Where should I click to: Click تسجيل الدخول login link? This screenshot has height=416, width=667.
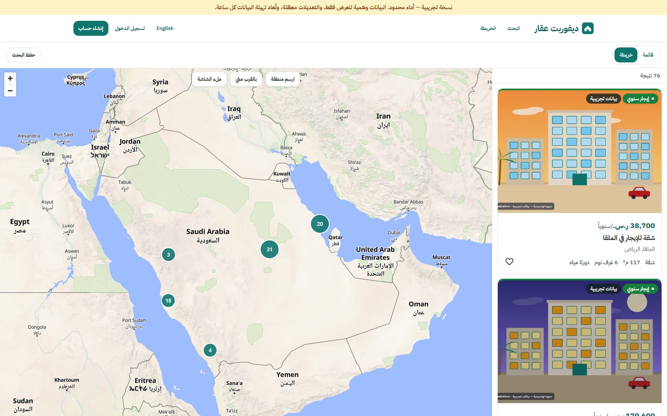130,28
